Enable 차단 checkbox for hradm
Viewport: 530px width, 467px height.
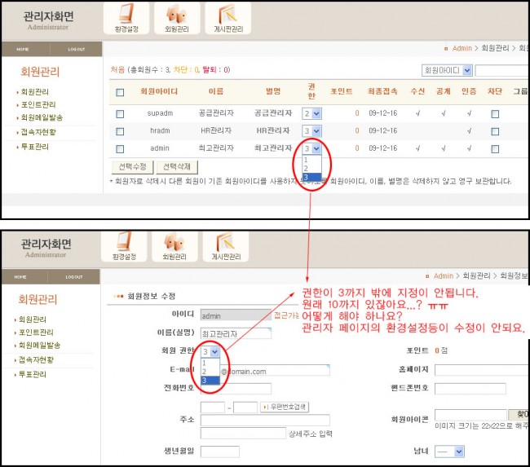coord(495,131)
